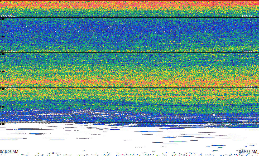The width and height of the screenshot is (259, 156).
Task: Select the right-side 400.00 m altitude label
Action: click(x=250, y=87)
